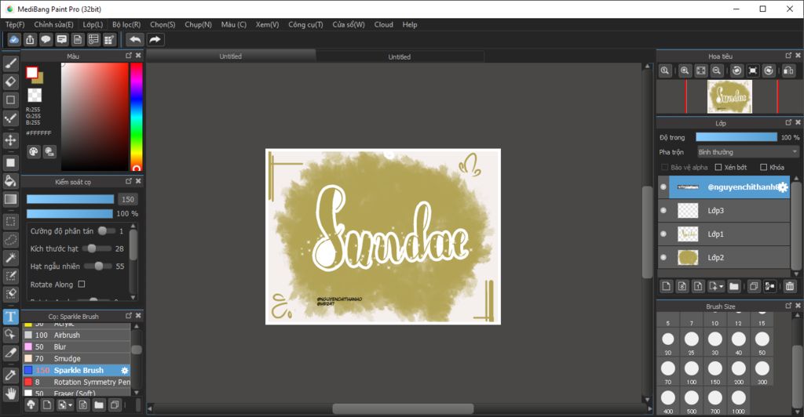Click the brush size value field 150
This screenshot has width=804, height=417.
tap(128, 200)
